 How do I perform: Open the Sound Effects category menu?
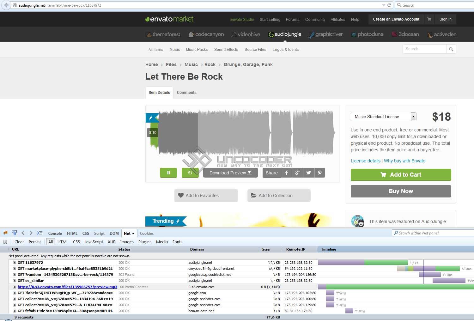(226, 50)
